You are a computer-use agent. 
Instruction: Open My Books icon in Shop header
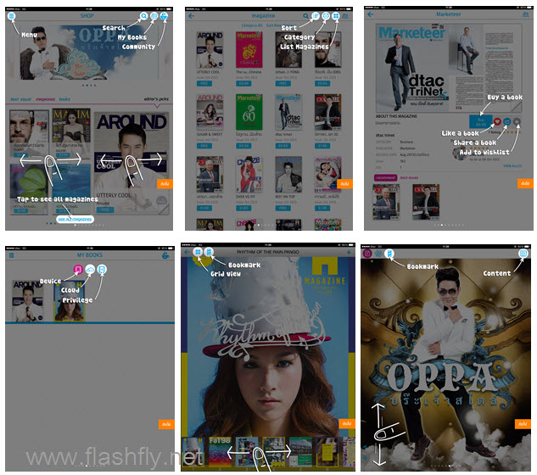[154, 16]
